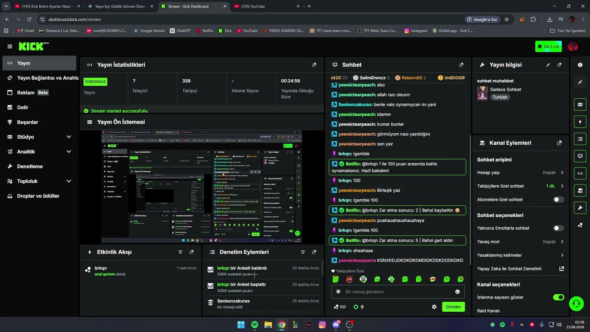Image resolution: width=590 pixels, height=332 pixels.
Task: Insert the red angry face emote
Action: 349,279
